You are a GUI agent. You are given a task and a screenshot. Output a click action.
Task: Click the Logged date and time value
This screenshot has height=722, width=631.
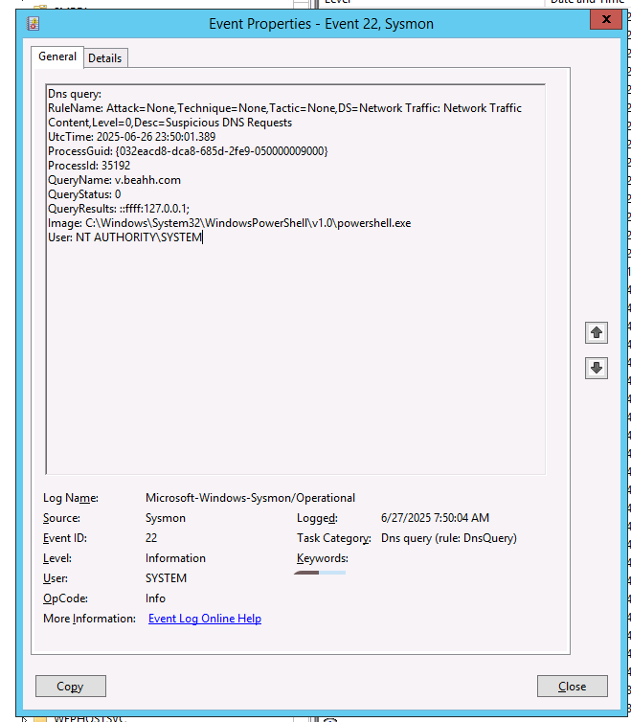[x=435, y=518]
